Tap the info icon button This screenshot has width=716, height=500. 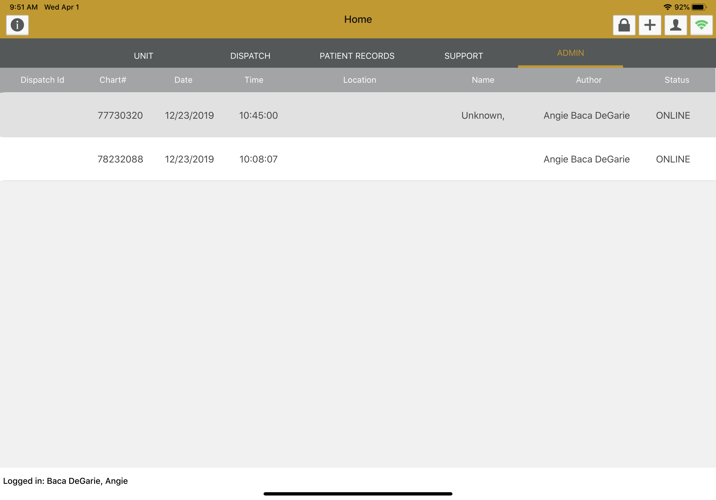click(17, 25)
